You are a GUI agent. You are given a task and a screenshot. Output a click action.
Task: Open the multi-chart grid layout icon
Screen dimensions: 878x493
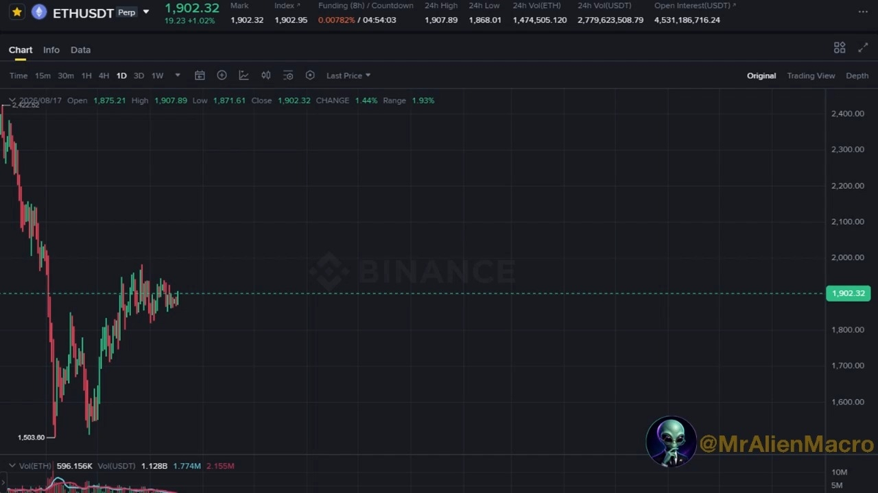pos(840,47)
